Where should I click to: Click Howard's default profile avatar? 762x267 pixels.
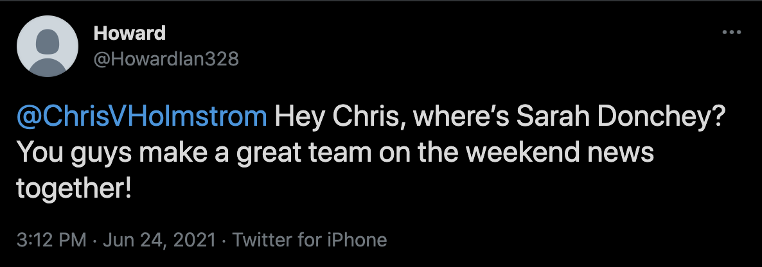tap(47, 46)
